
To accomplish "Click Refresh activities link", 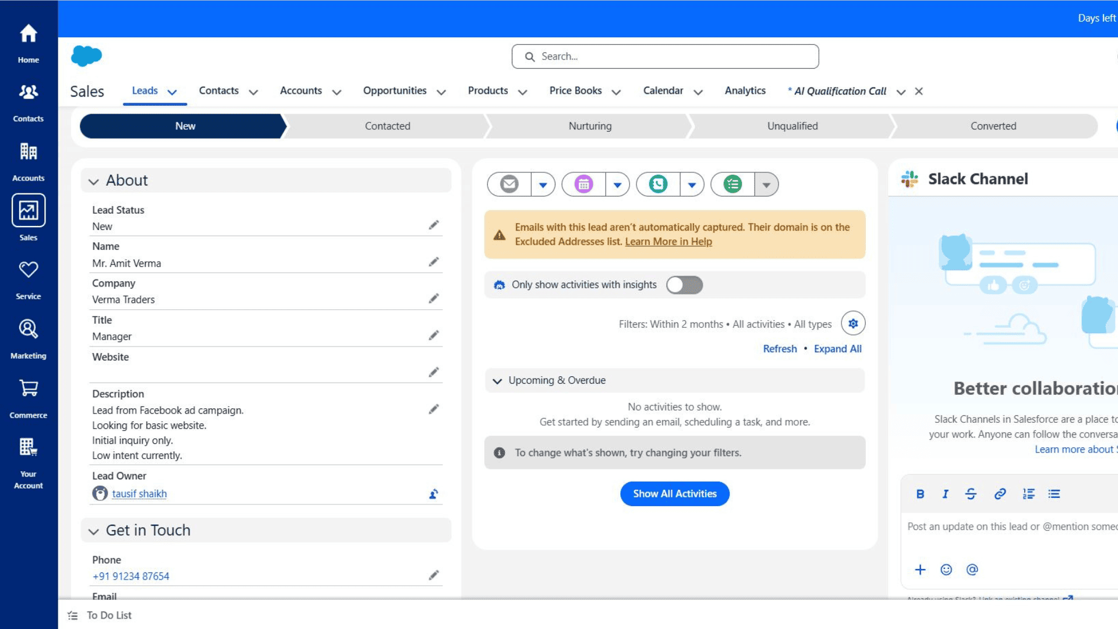I will tap(780, 349).
